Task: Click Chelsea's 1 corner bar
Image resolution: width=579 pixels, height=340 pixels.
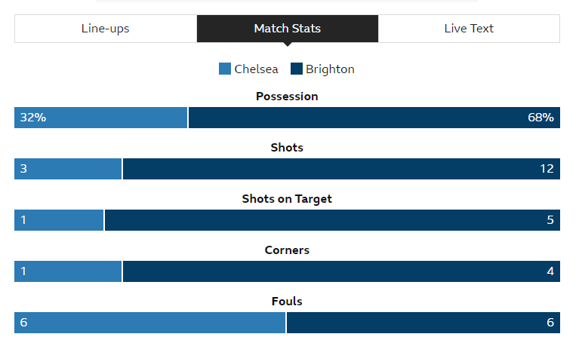Action: pos(68,271)
